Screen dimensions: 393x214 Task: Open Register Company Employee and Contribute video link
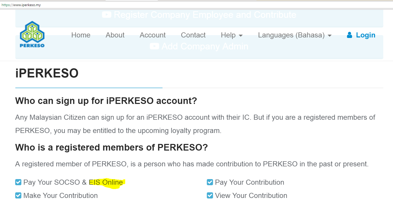click(x=199, y=15)
